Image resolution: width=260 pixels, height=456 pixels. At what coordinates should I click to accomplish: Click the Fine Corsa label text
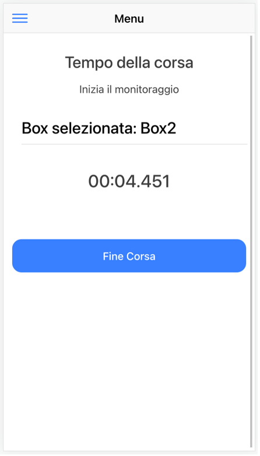point(129,256)
